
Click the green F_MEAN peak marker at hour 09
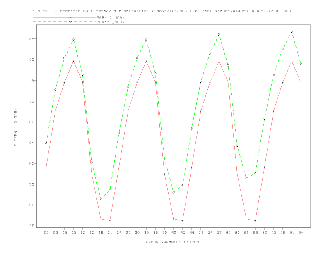[x=73, y=39]
